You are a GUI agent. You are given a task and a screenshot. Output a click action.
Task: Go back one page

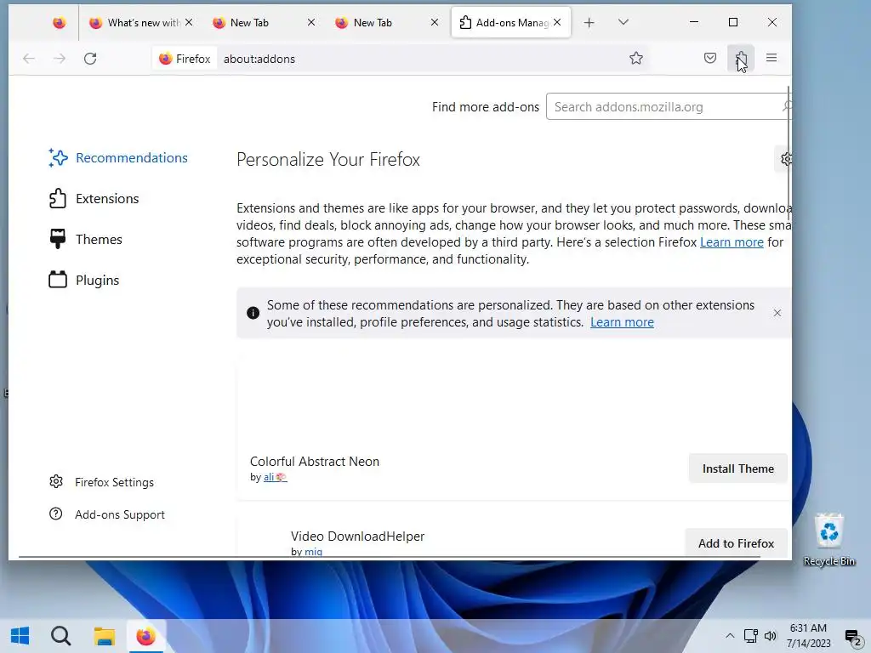(x=29, y=59)
